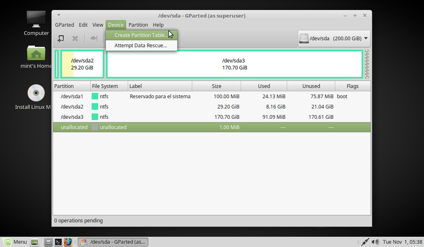Open the volume control in tray
424x247 pixels.
[375, 242]
